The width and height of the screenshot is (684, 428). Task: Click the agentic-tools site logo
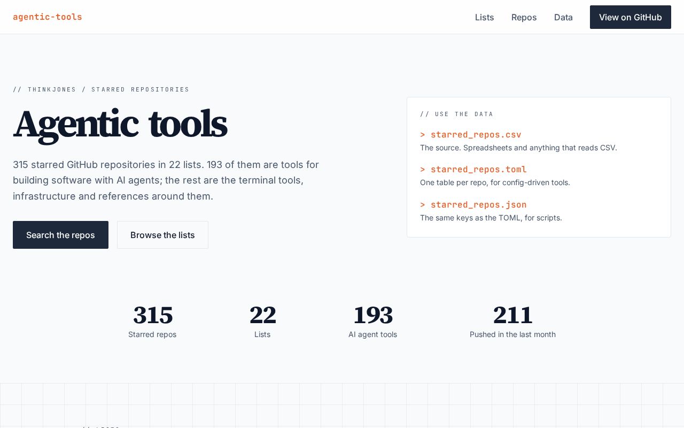tap(48, 17)
